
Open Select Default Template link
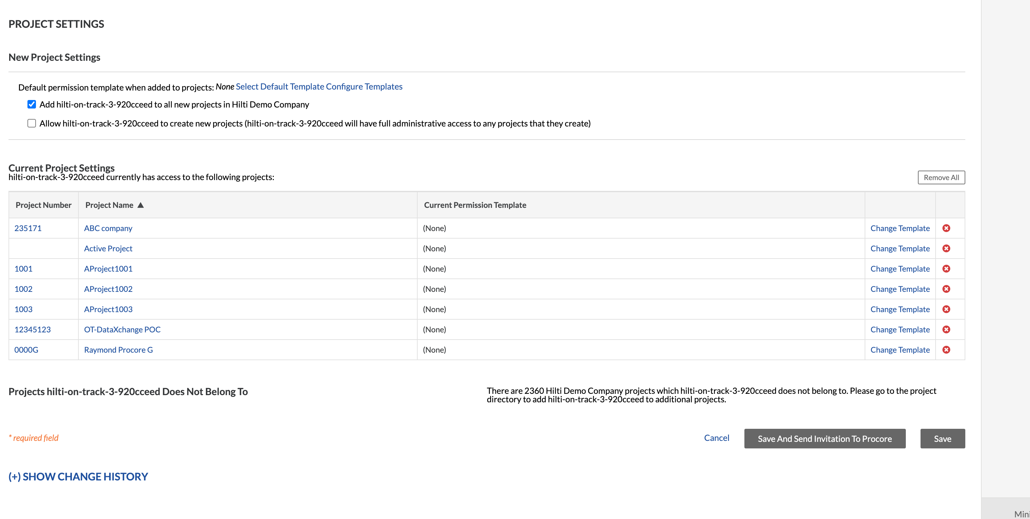point(279,86)
